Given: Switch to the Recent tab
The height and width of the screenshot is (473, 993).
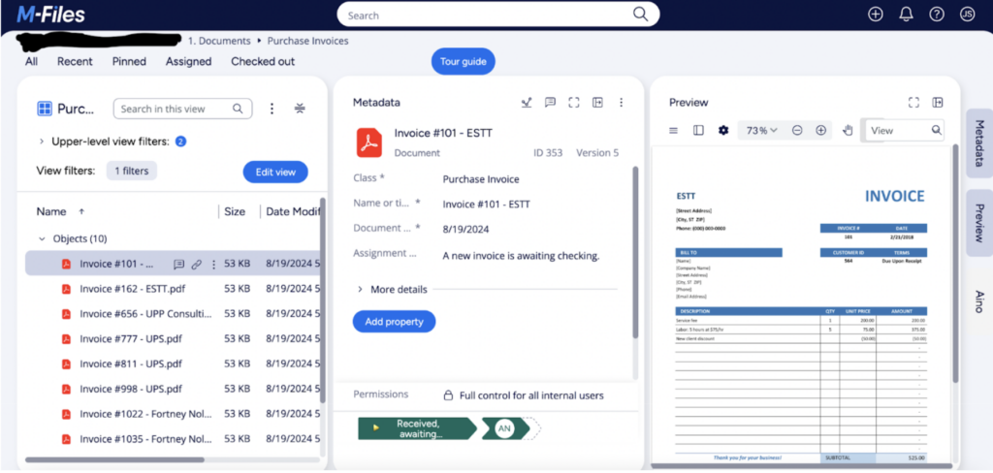Looking at the screenshot, I should 75,61.
